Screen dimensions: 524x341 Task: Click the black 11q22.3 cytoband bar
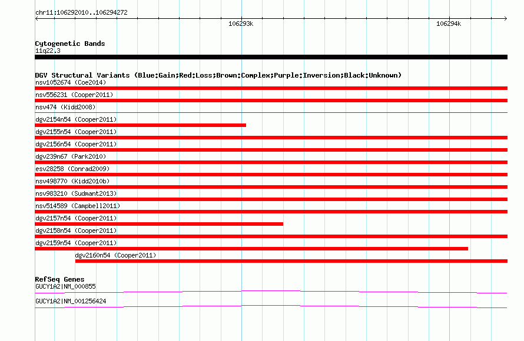coord(271,57)
